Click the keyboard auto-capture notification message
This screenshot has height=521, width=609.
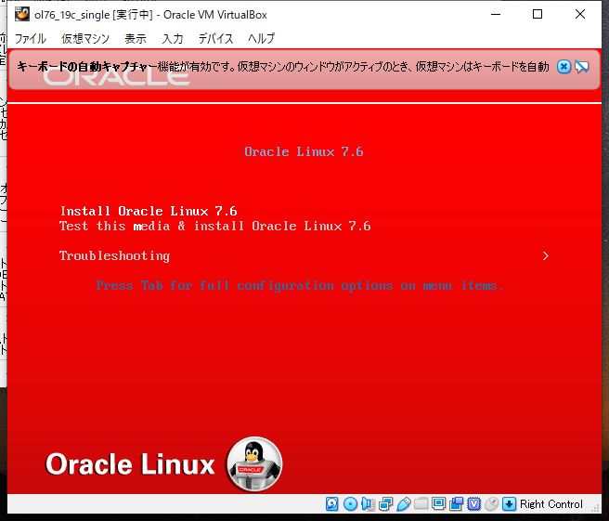(x=283, y=67)
